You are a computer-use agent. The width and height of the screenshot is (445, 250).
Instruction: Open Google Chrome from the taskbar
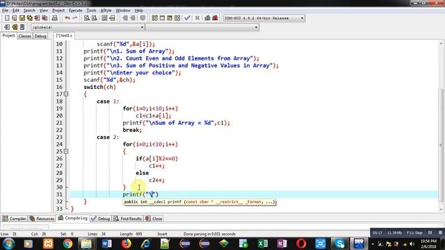pos(67,244)
